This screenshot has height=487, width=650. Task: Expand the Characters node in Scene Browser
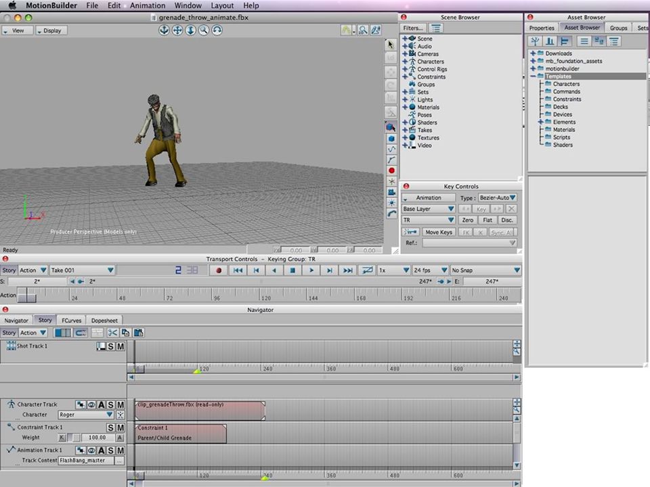click(x=405, y=62)
